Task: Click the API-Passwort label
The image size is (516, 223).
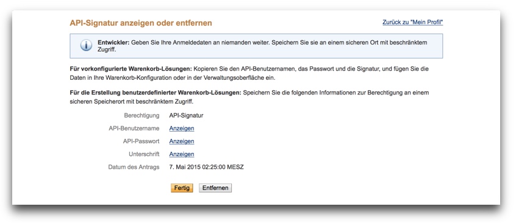Action: 141,141
